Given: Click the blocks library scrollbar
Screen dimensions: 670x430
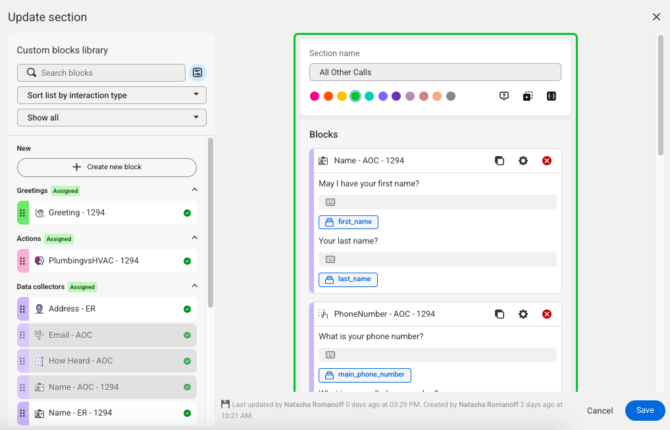Looking at the screenshot, I should (210, 223).
